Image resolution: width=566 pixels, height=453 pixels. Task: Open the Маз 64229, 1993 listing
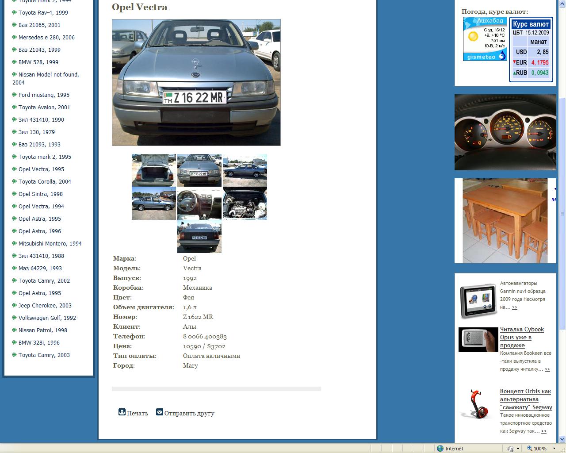(x=40, y=268)
